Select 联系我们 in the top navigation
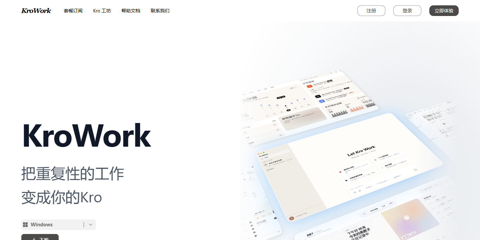The width and height of the screenshot is (480, 240). point(160,11)
